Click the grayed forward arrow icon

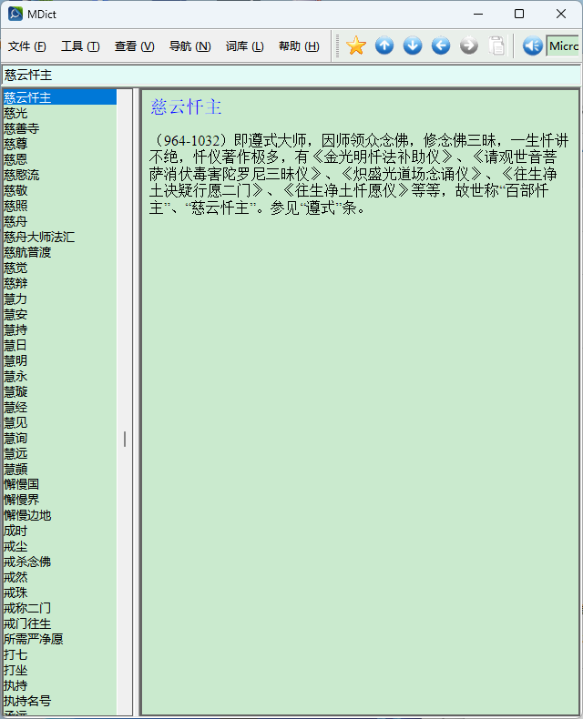469,46
